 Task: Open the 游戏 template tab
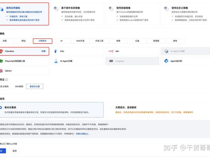tap(175, 41)
